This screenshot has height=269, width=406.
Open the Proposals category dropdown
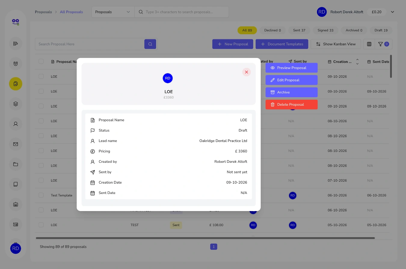tap(113, 12)
